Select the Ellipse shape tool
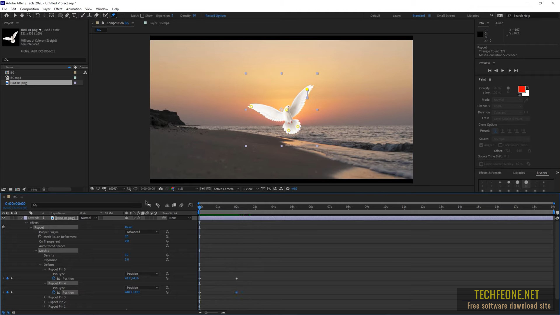The width and height of the screenshot is (560, 315). 60,15
